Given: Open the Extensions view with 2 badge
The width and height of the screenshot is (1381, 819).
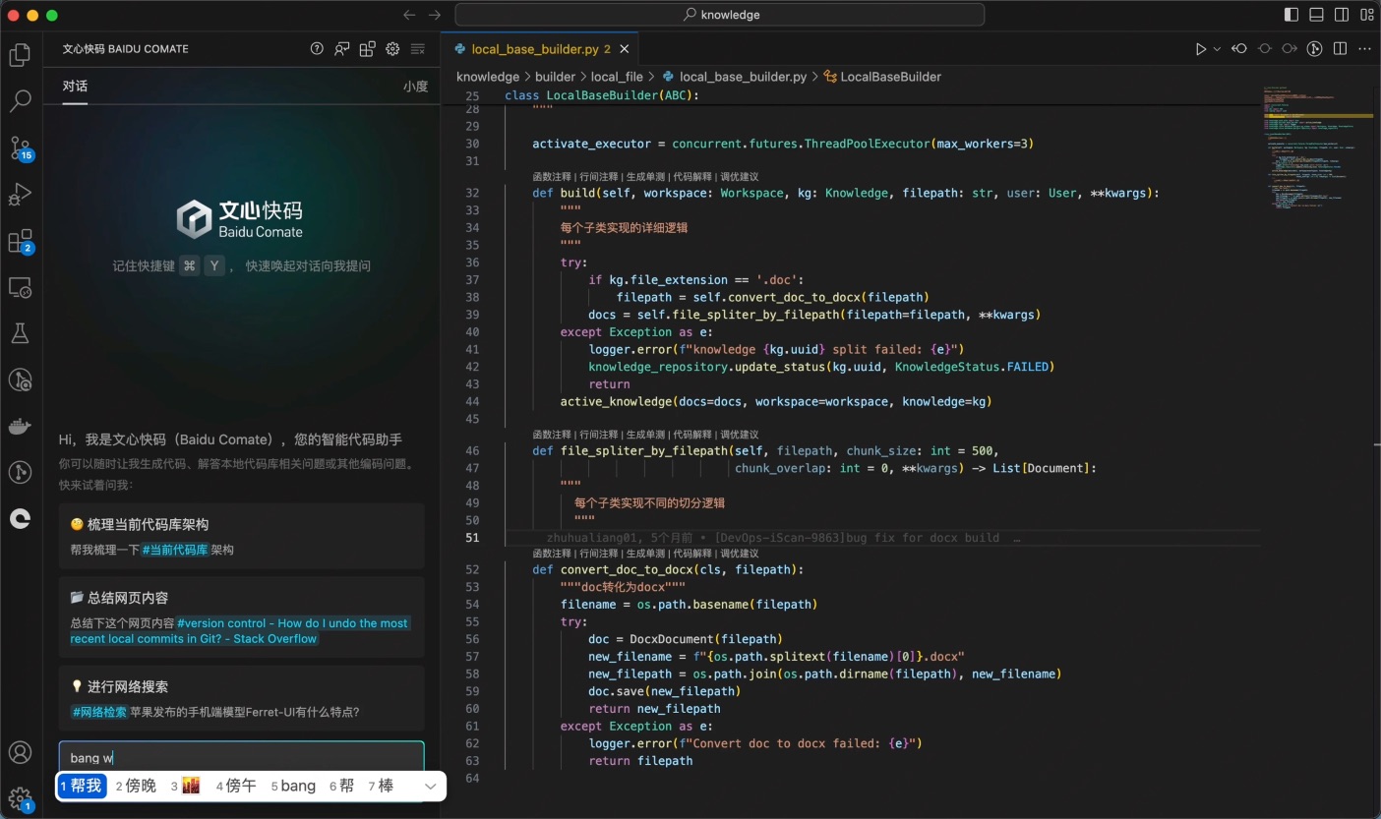Looking at the screenshot, I should [x=20, y=242].
